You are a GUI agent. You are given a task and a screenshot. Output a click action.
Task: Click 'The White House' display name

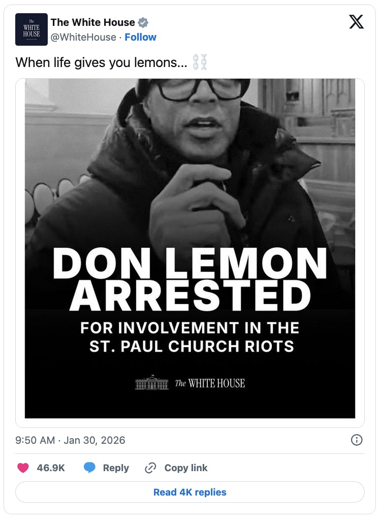tap(93, 22)
